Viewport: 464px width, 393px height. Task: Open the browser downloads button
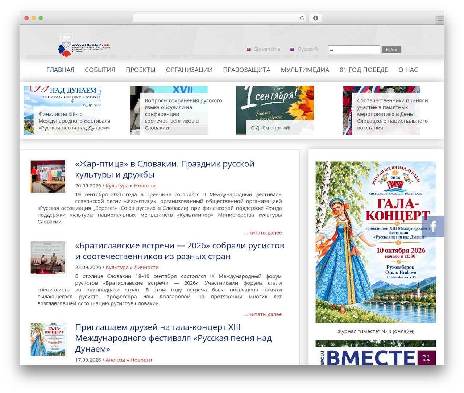pyautogui.click(x=315, y=18)
